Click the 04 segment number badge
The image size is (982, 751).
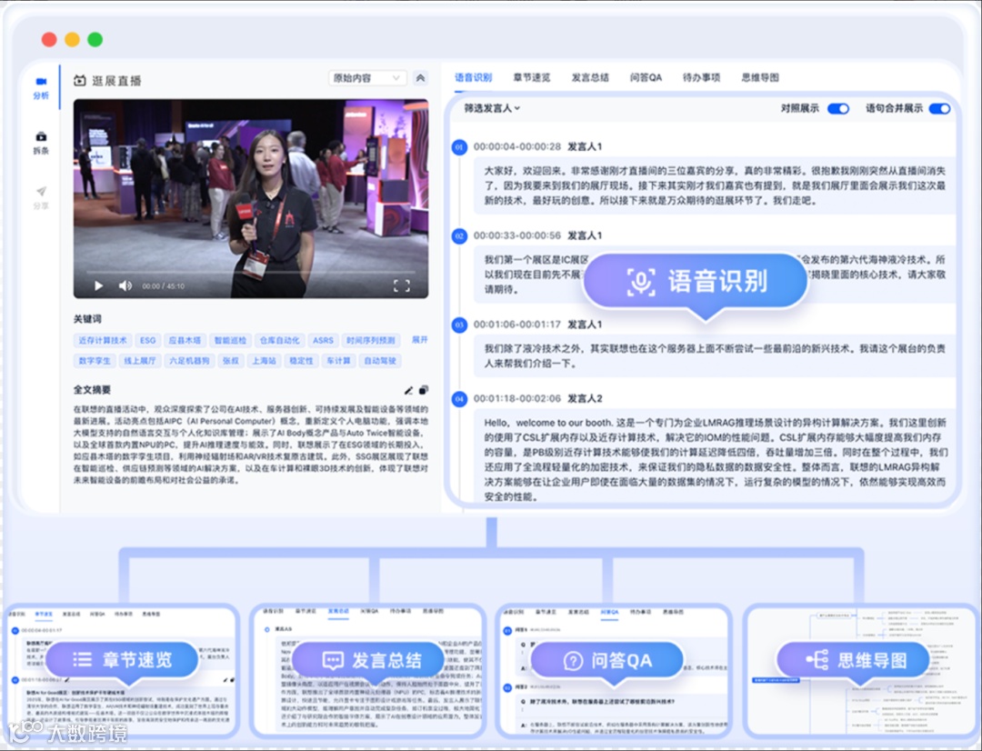coord(460,399)
